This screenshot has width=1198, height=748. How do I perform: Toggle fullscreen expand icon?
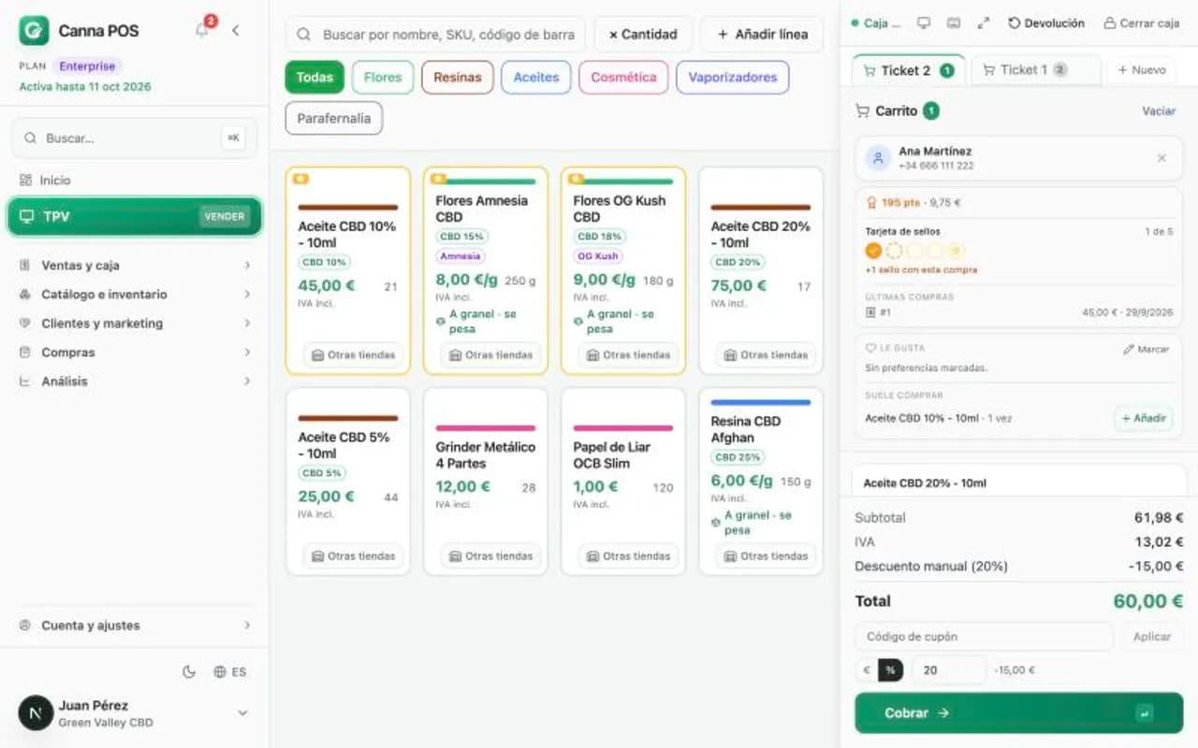983,22
